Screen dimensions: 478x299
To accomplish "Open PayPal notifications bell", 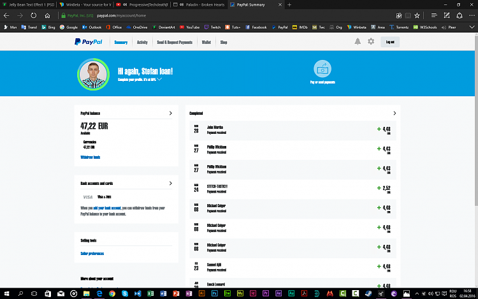I will 358,41.
